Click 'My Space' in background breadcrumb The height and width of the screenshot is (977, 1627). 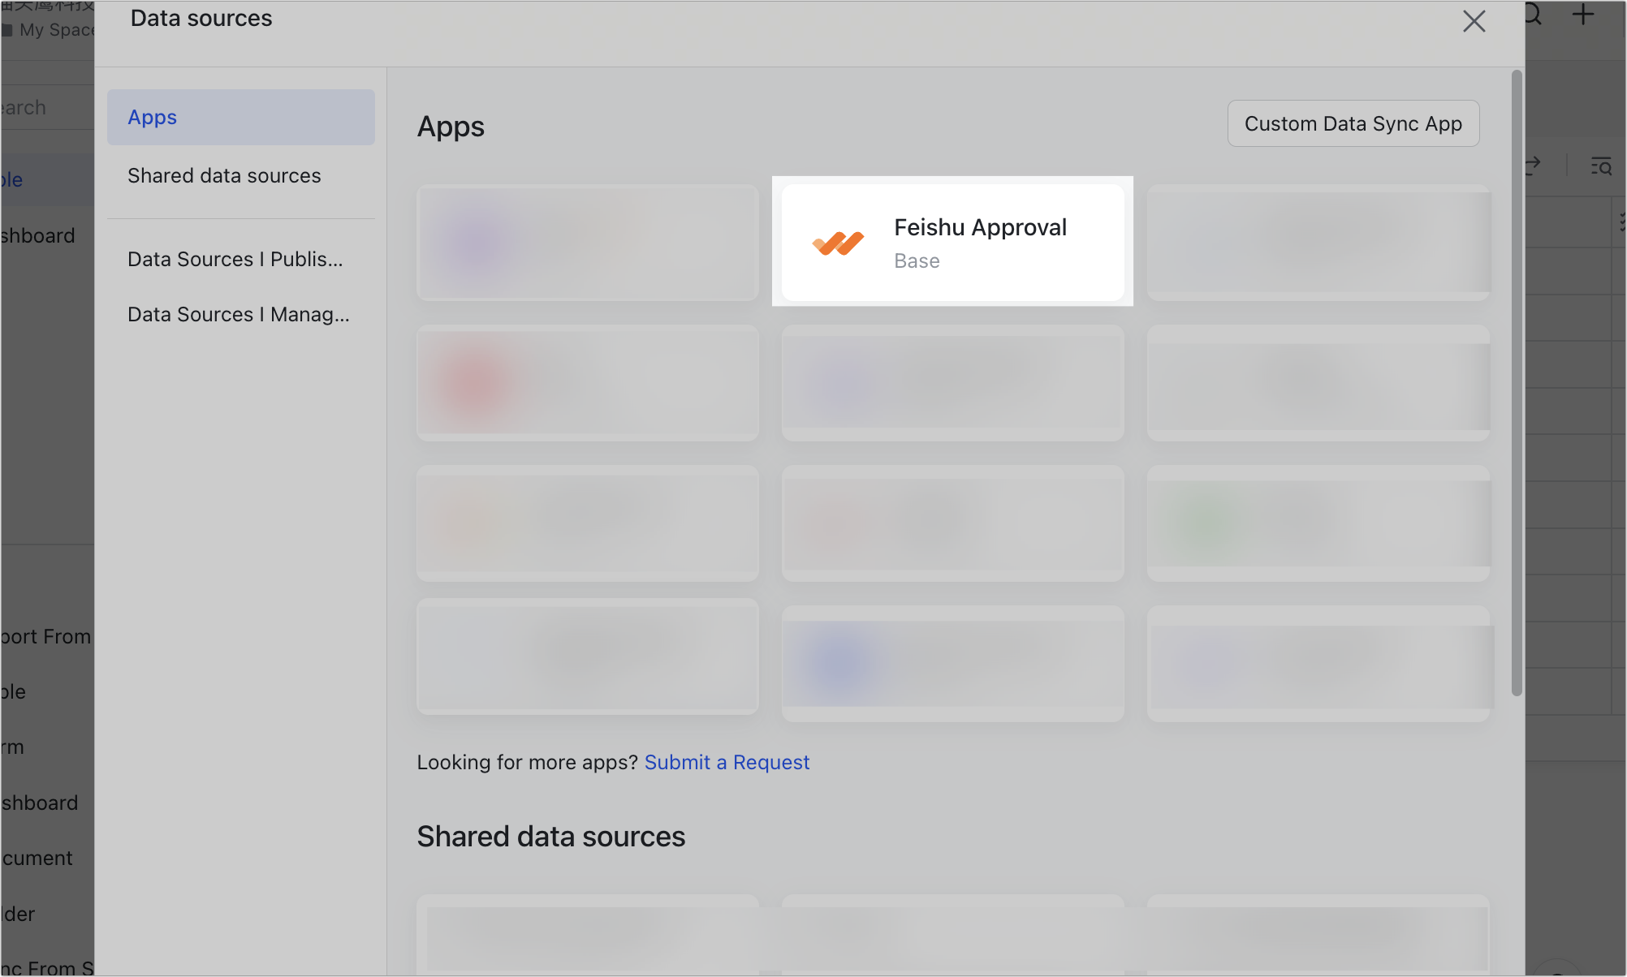pos(57,30)
